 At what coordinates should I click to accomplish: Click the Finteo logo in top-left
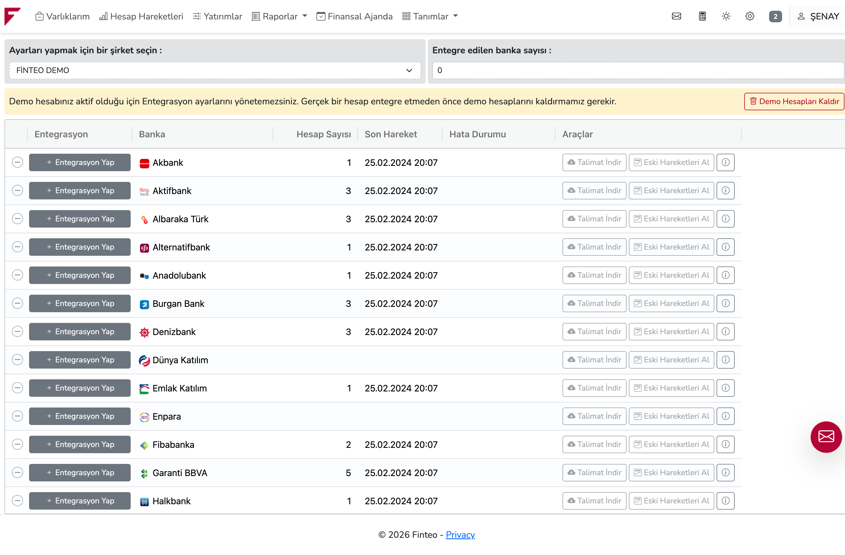[12, 16]
